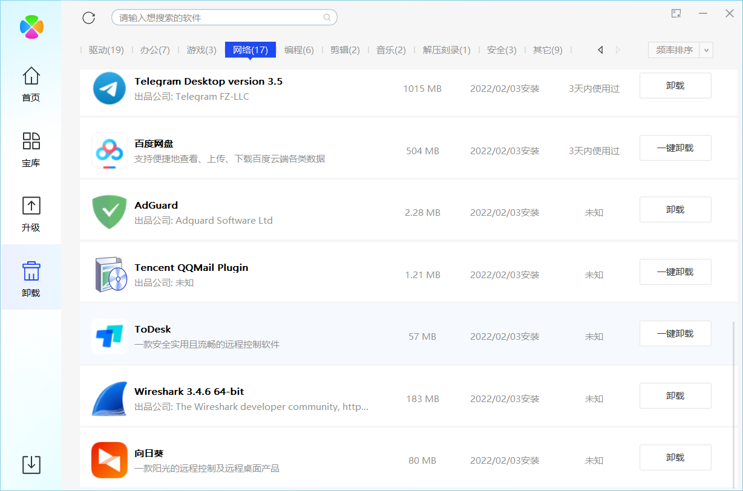Select the 网络(17) tab
Viewport: 743px width, 491px height.
(250, 50)
